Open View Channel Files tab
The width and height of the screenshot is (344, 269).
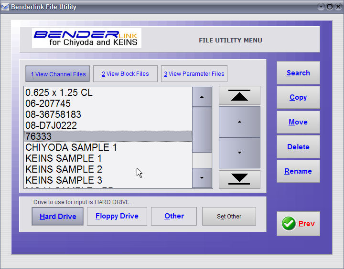click(x=58, y=74)
